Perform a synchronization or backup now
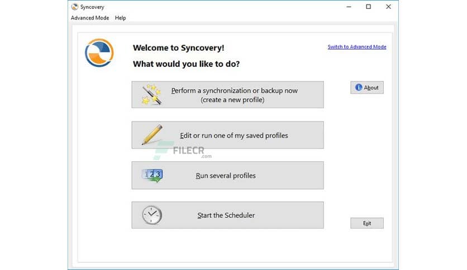The width and height of the screenshot is (467, 270). point(227,95)
